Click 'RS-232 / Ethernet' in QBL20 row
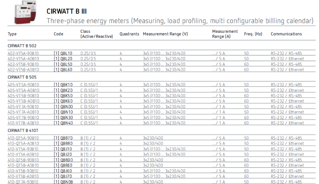 click(287, 59)
